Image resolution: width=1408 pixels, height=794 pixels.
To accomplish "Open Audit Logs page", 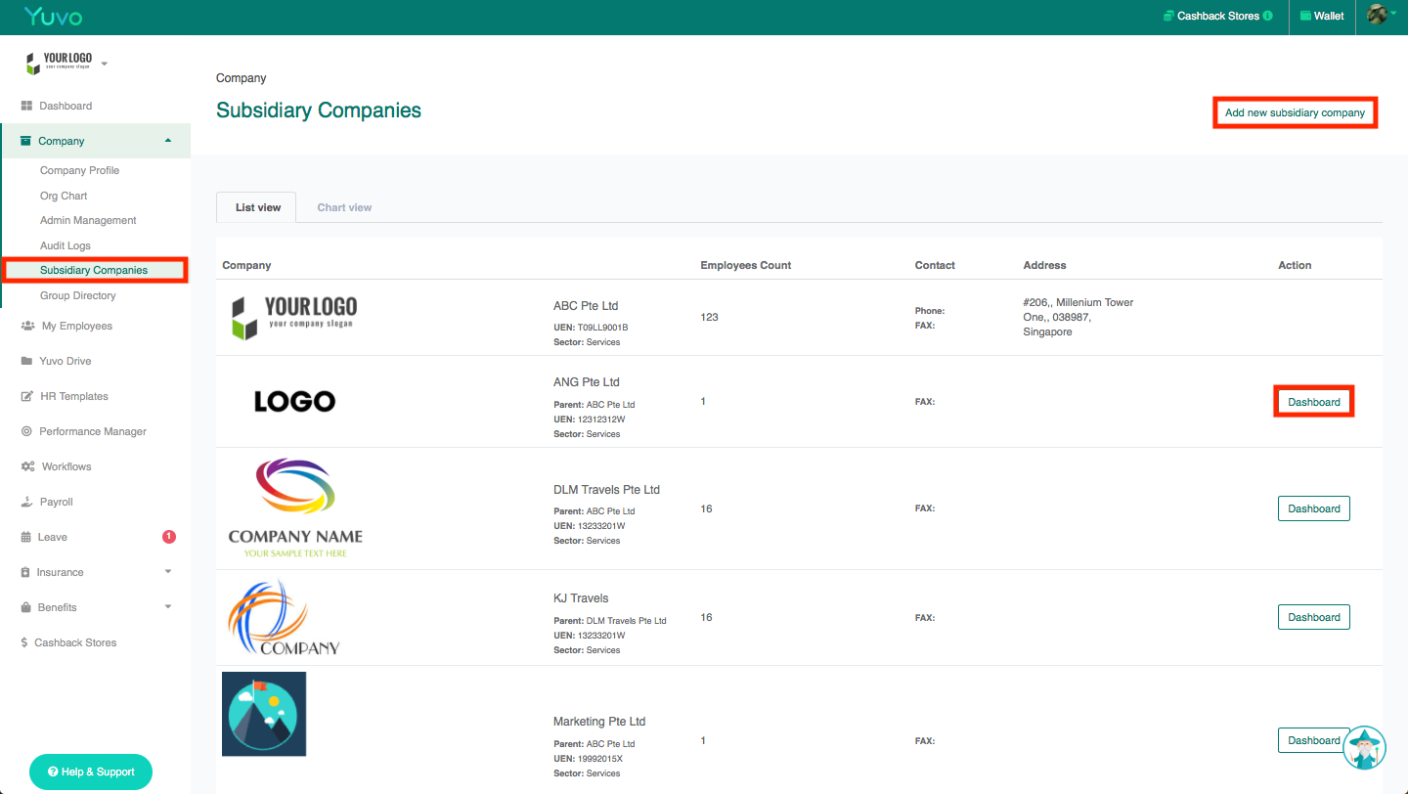I will [66, 245].
